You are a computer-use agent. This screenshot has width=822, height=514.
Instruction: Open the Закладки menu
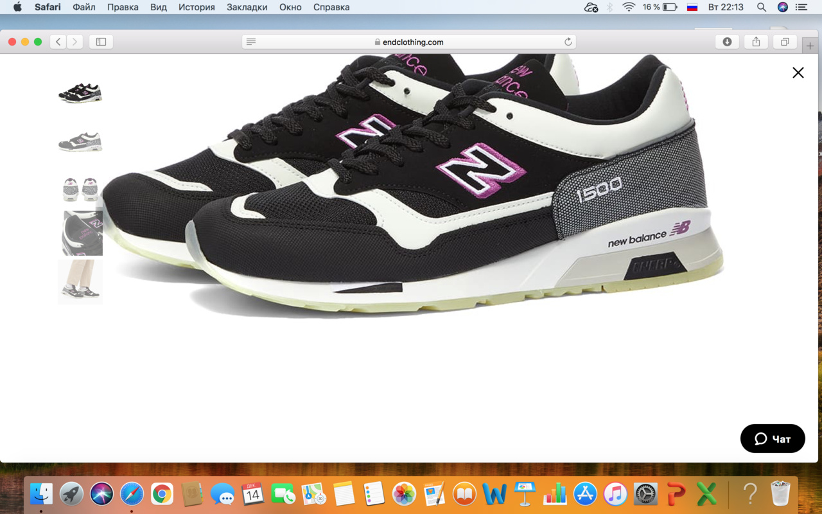coord(247,7)
